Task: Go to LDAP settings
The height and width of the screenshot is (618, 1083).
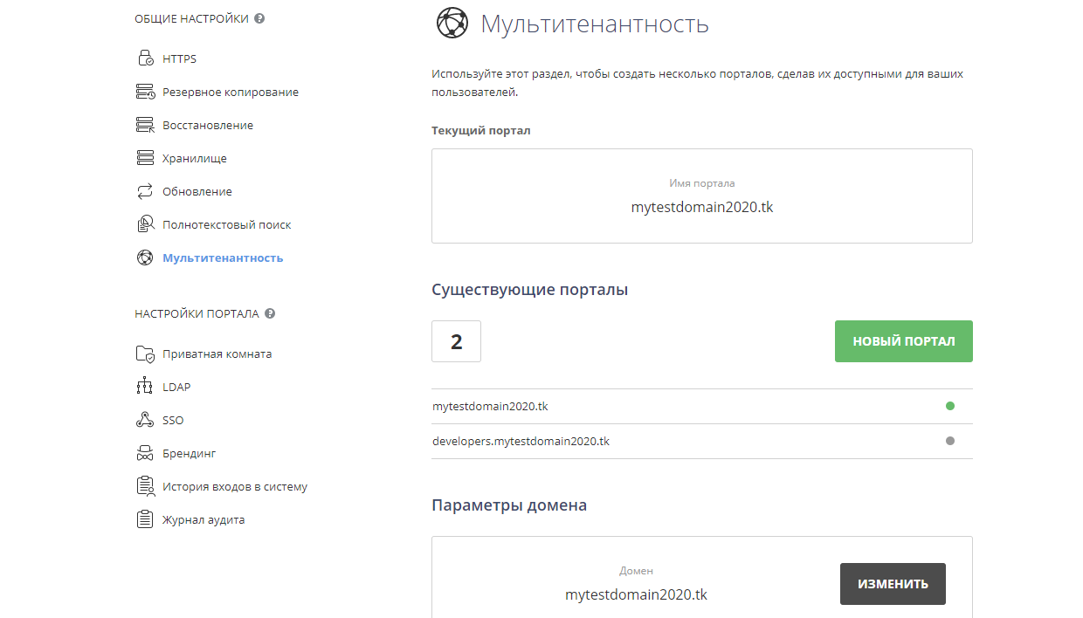Action: click(176, 387)
